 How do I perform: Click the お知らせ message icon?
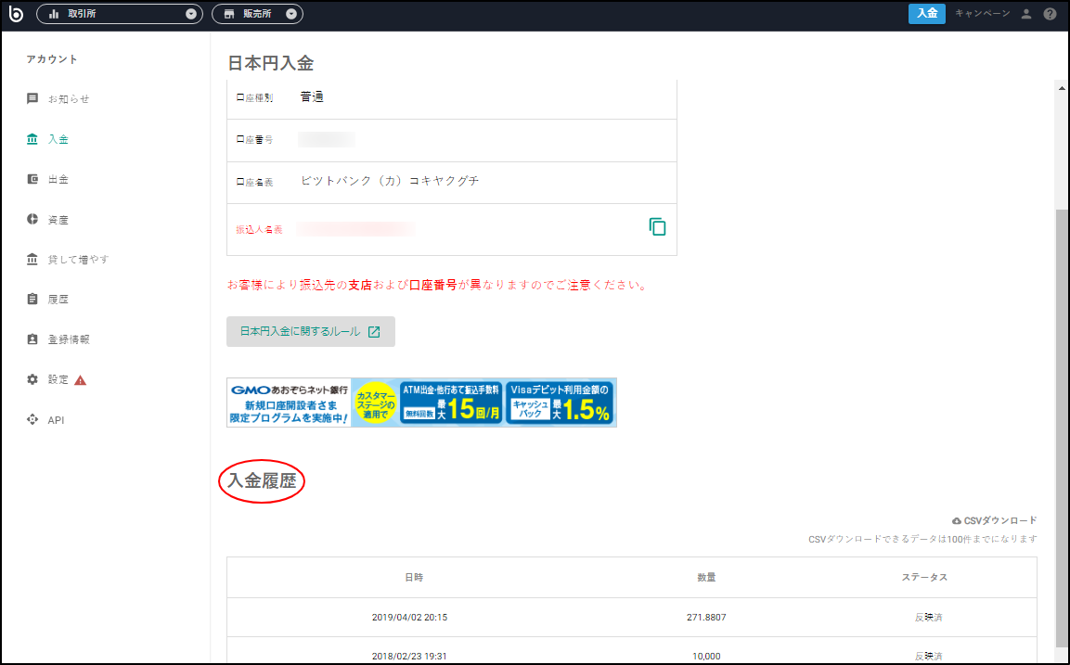(x=32, y=99)
